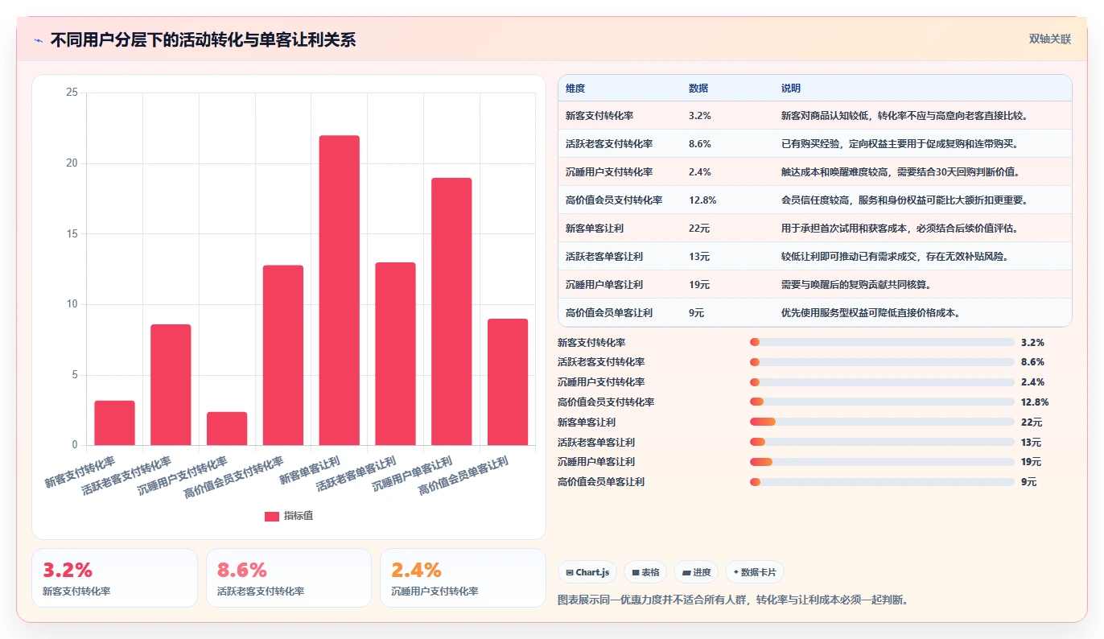Viewport: 1104px width, 639px height.
Task: Click the 双轴关联 tag in the header
Action: coord(1049,39)
